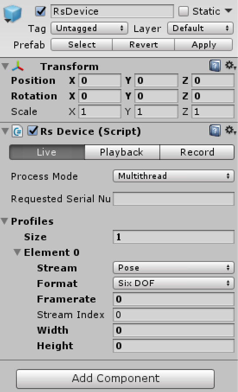Open the Stream dropdown showing Pose
The width and height of the screenshot is (238, 392).
[x=174, y=268]
